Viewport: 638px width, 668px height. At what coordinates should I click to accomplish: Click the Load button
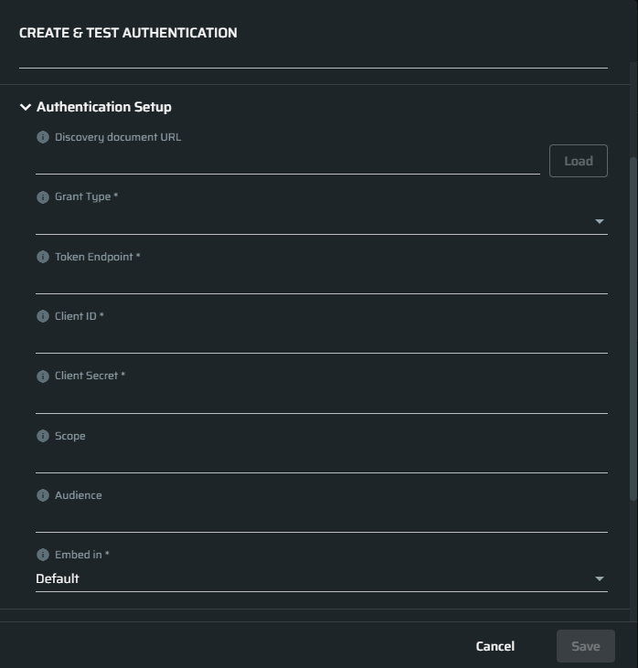click(579, 161)
